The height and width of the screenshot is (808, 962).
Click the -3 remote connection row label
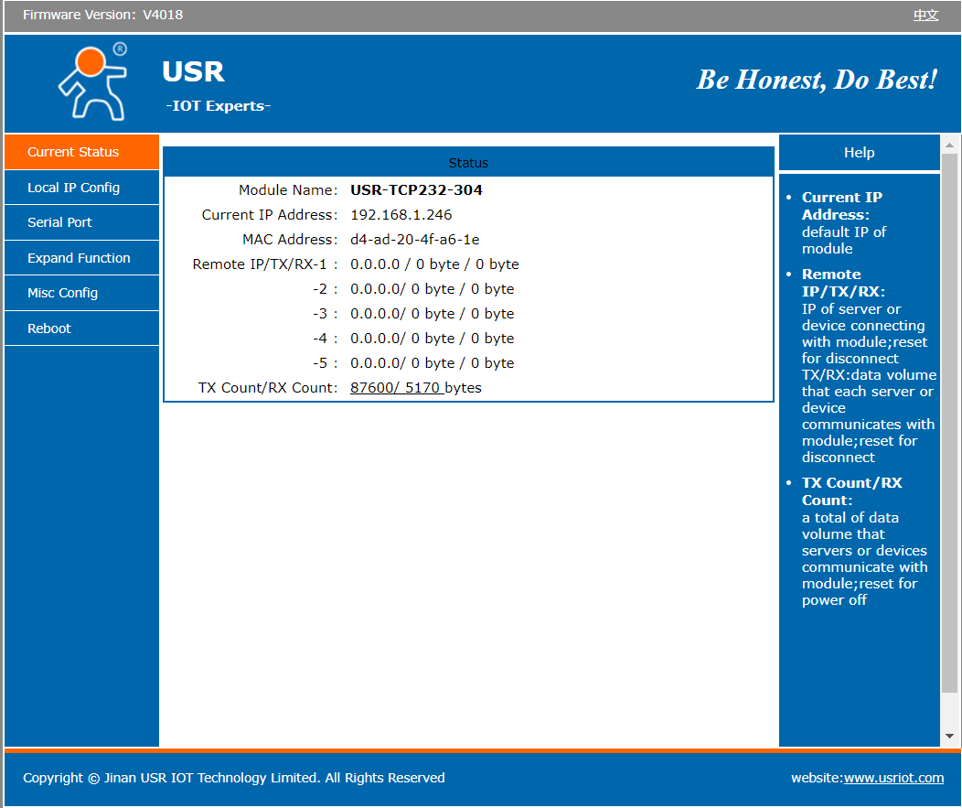click(x=325, y=314)
